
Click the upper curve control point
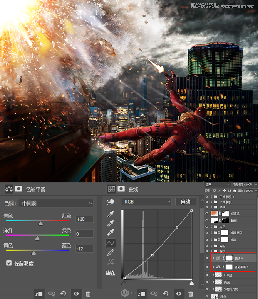tap(177, 228)
